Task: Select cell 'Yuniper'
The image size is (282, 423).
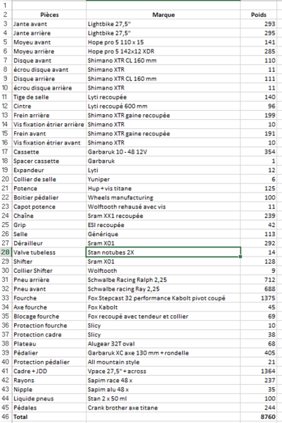Action: [x=163, y=179]
